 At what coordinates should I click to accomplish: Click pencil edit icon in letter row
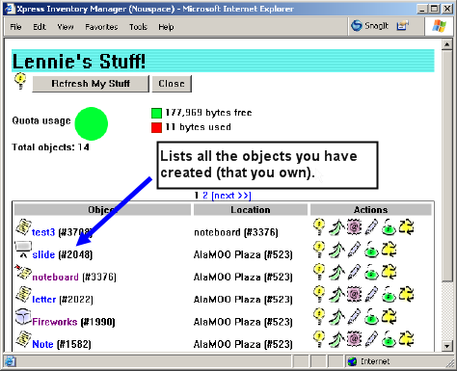click(371, 294)
